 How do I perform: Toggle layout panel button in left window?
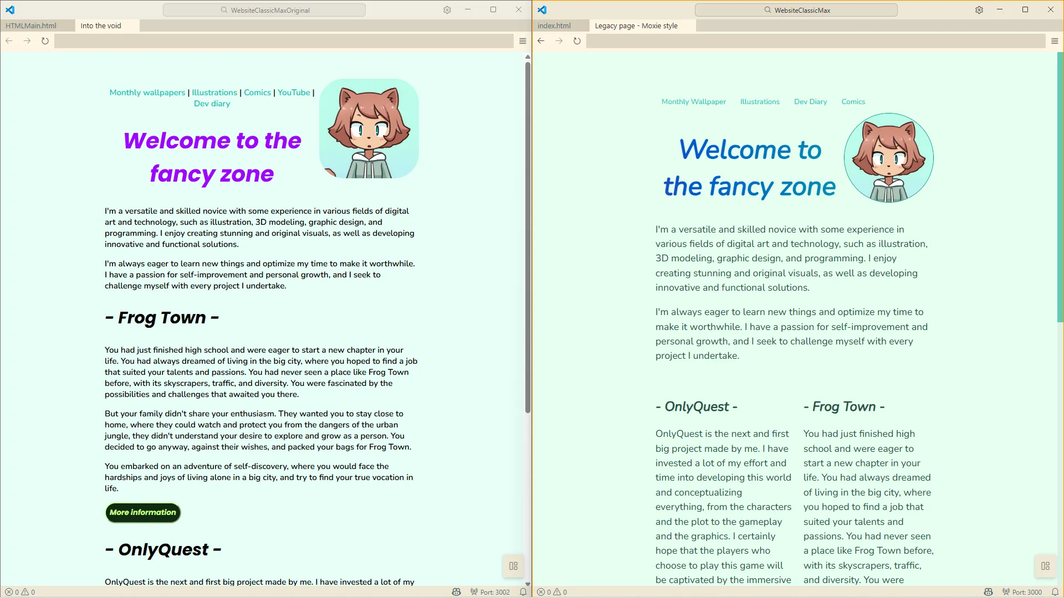[x=513, y=566]
